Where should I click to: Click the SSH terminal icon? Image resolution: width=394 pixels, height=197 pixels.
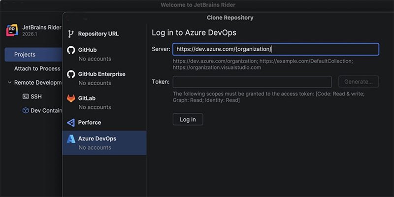[26, 97]
